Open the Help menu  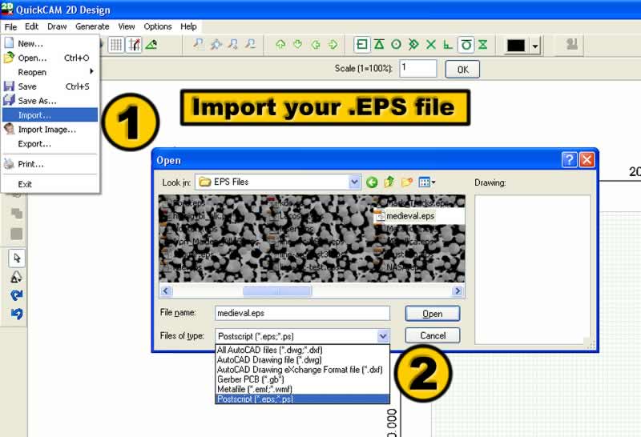click(x=188, y=26)
